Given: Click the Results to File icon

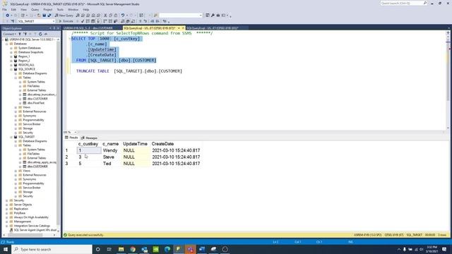Looking at the screenshot, I should point(133,21).
